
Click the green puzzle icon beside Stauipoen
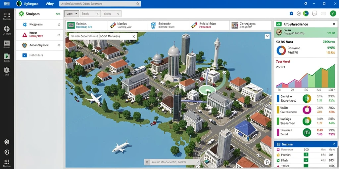pyautogui.click(x=21, y=14)
